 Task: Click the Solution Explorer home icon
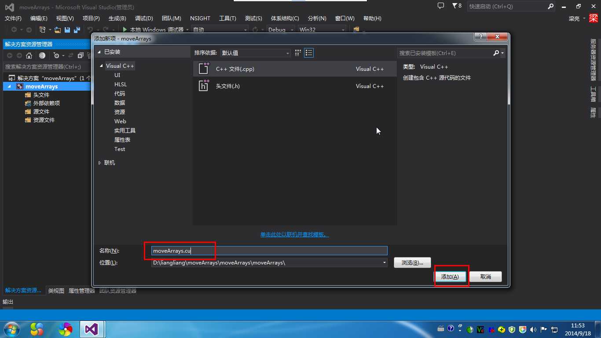click(29, 55)
